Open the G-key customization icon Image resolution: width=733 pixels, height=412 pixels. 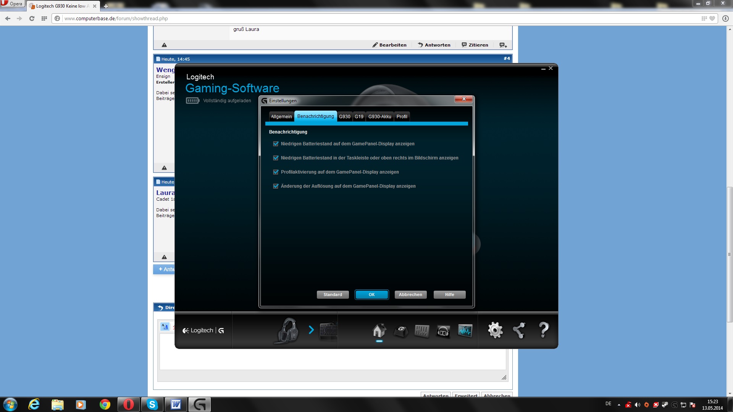coord(400,331)
